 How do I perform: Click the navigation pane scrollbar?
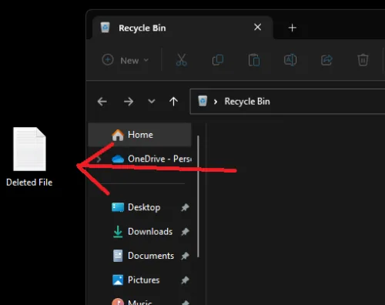(x=198, y=196)
